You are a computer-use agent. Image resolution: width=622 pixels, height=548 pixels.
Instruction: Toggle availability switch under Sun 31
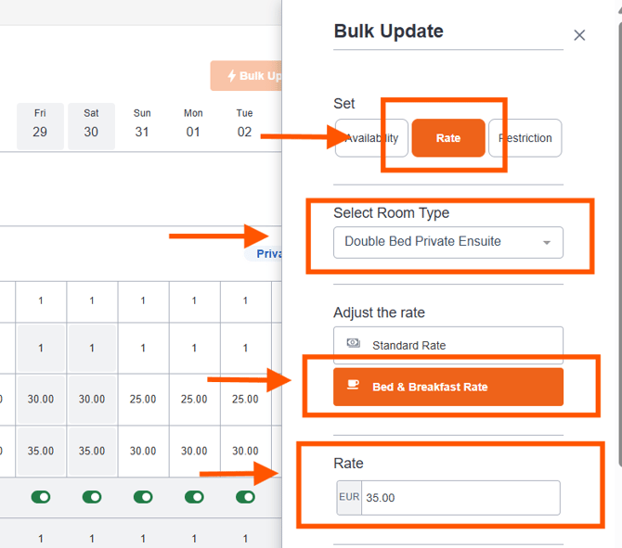click(143, 497)
